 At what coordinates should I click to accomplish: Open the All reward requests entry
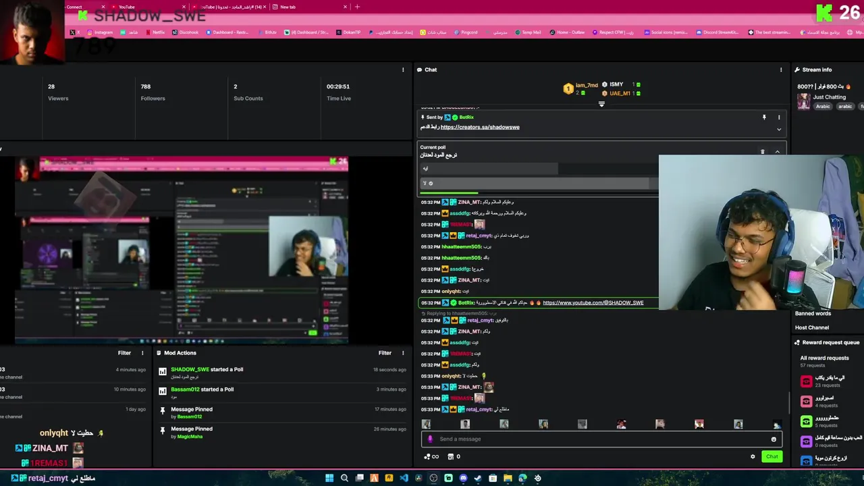click(x=824, y=361)
